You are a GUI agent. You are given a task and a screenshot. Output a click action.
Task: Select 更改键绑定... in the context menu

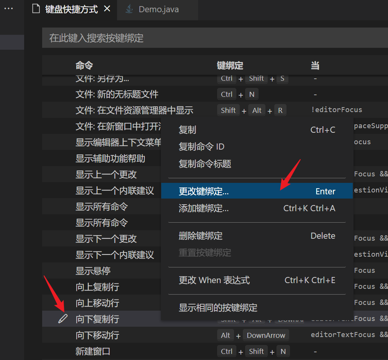coord(203,191)
